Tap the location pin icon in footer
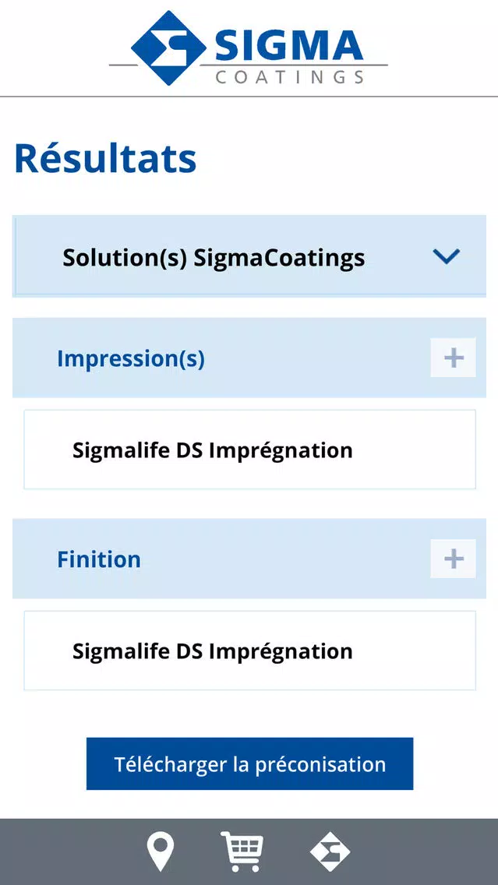 coord(161,852)
